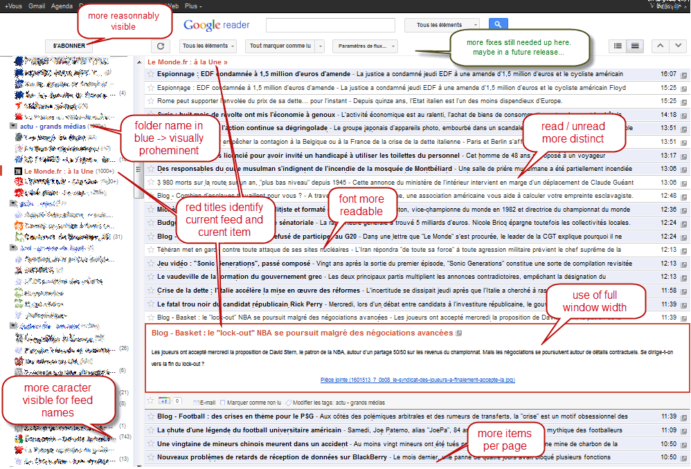Open arrow next to Tout marquer comme lu

coord(321,46)
